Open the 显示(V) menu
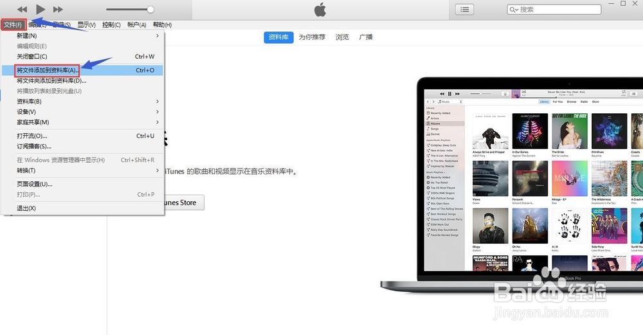The height and width of the screenshot is (335, 643). 87,24
